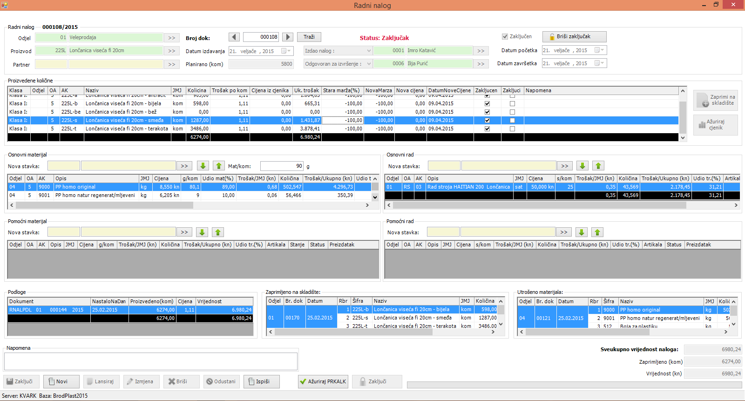This screenshot has width=745, height=401.
Task: Select Rad stroja HAITIAN 200 row
Action: pos(562,187)
